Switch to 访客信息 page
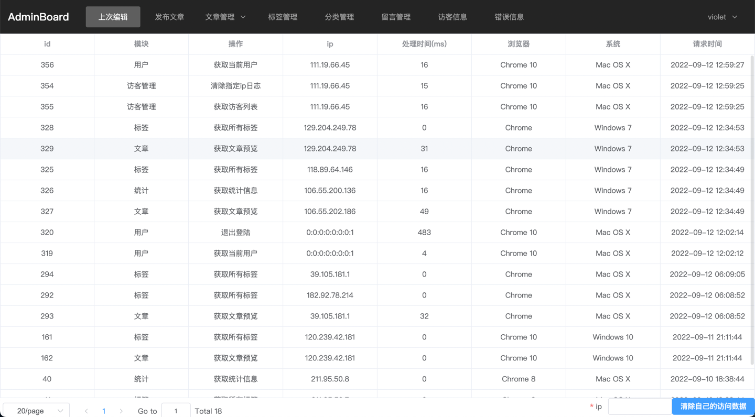The height and width of the screenshot is (417, 755). click(452, 17)
